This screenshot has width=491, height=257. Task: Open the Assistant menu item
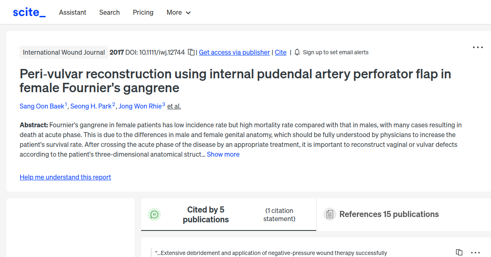pyautogui.click(x=72, y=12)
